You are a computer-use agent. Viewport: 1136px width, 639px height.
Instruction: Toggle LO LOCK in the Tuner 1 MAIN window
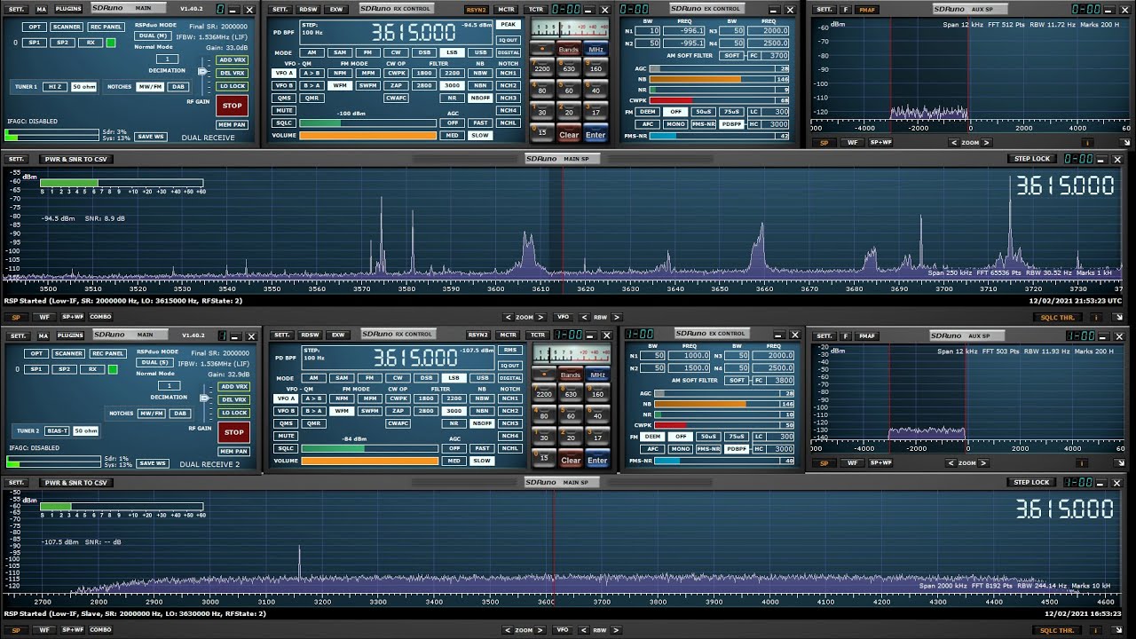coord(233,86)
